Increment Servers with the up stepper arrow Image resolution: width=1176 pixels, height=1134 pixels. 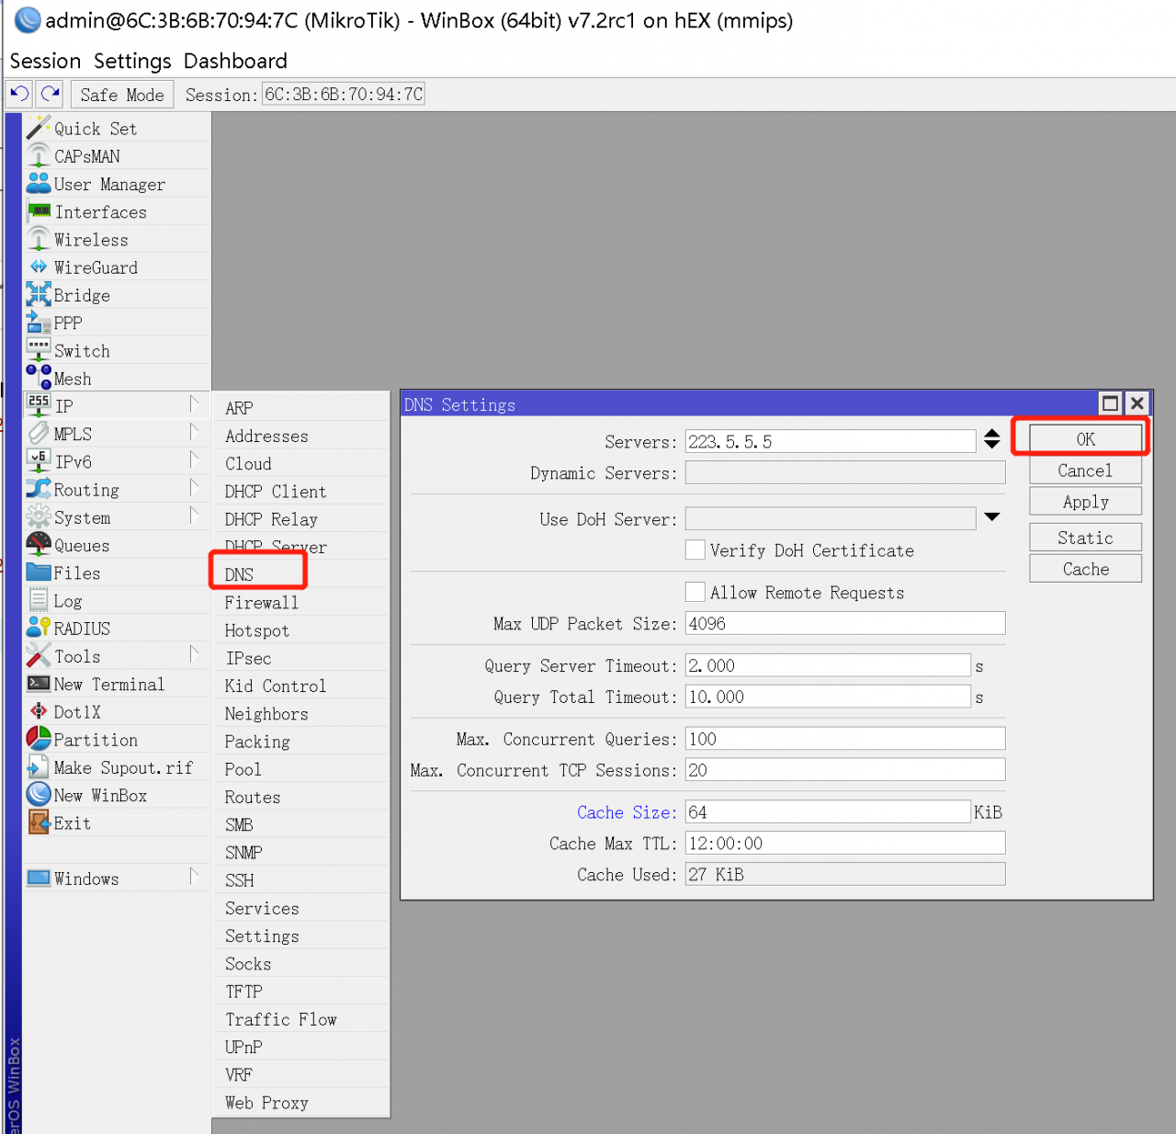tap(991, 435)
